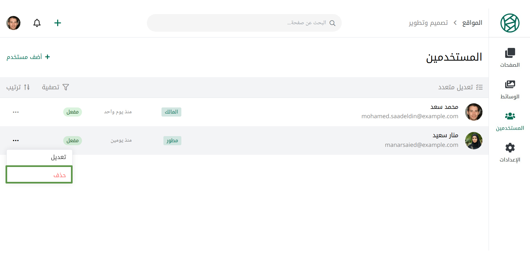Image resolution: width=530 pixels, height=259 pixels.
Task: Click منار سعيد's profile picture
Action: pos(474,141)
